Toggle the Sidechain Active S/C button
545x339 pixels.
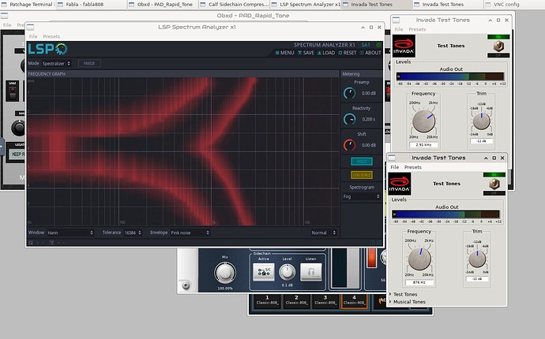pyautogui.click(x=264, y=272)
